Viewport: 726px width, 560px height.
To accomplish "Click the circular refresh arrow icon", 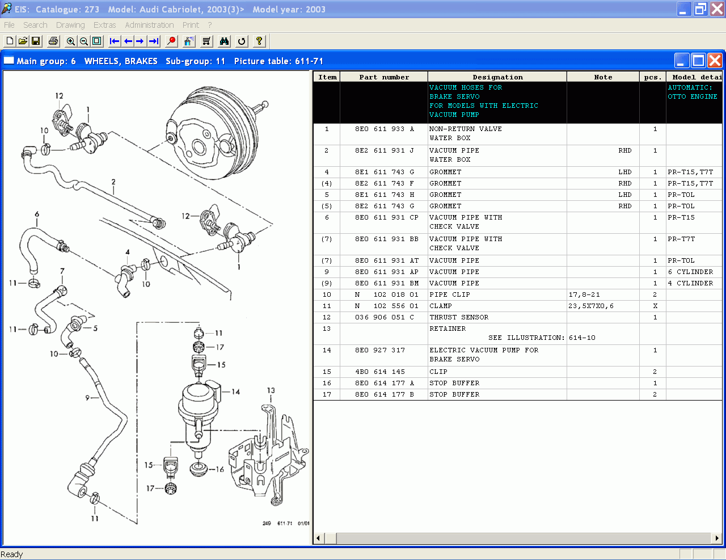I will [242, 41].
